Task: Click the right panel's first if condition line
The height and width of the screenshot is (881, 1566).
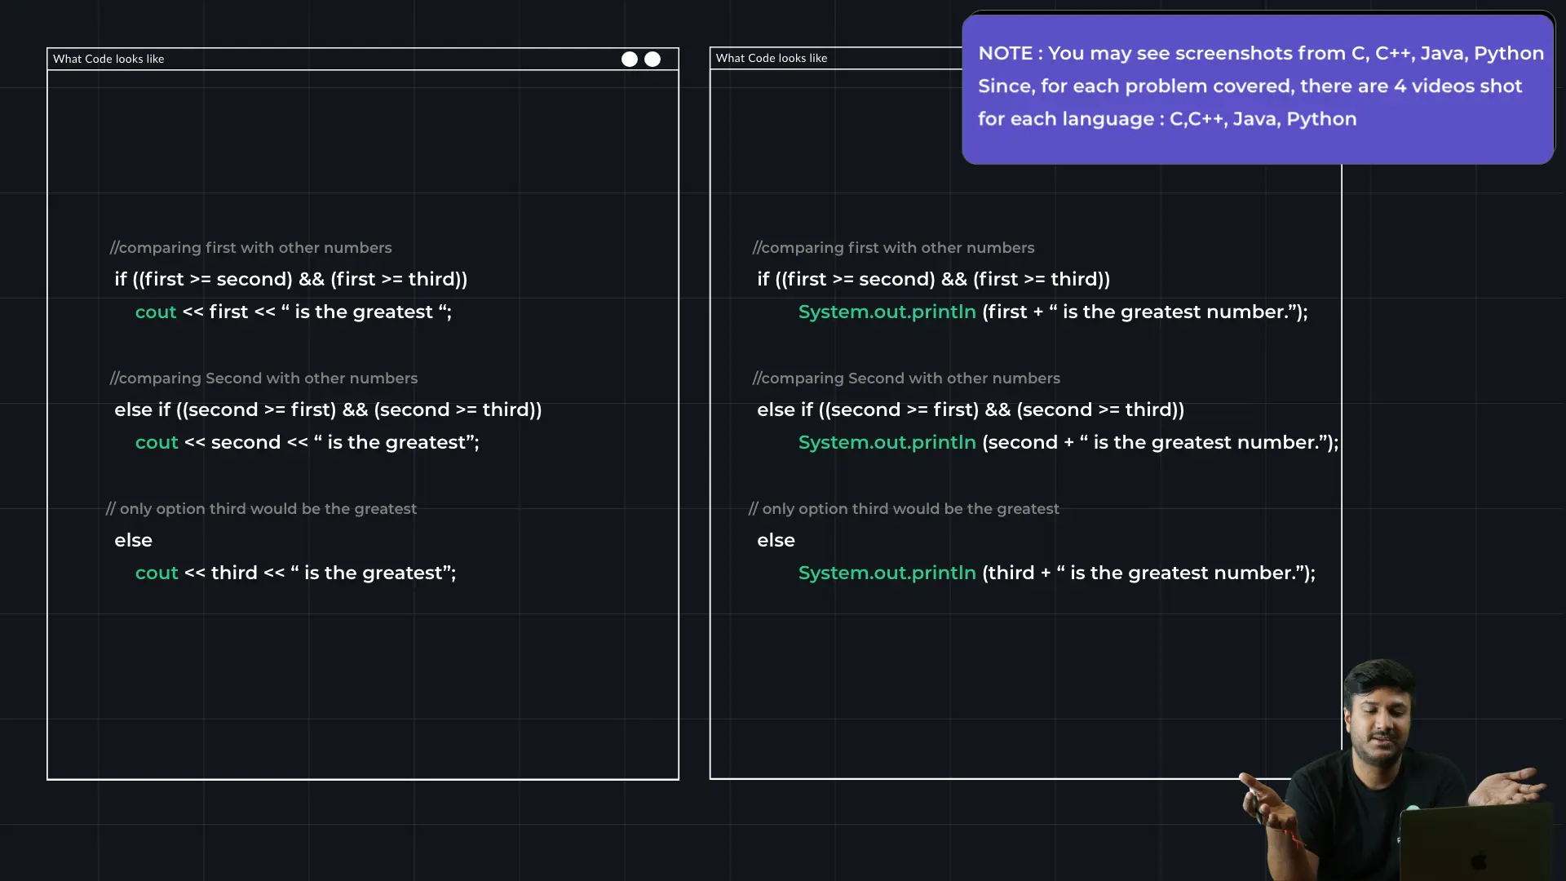Action: point(933,279)
